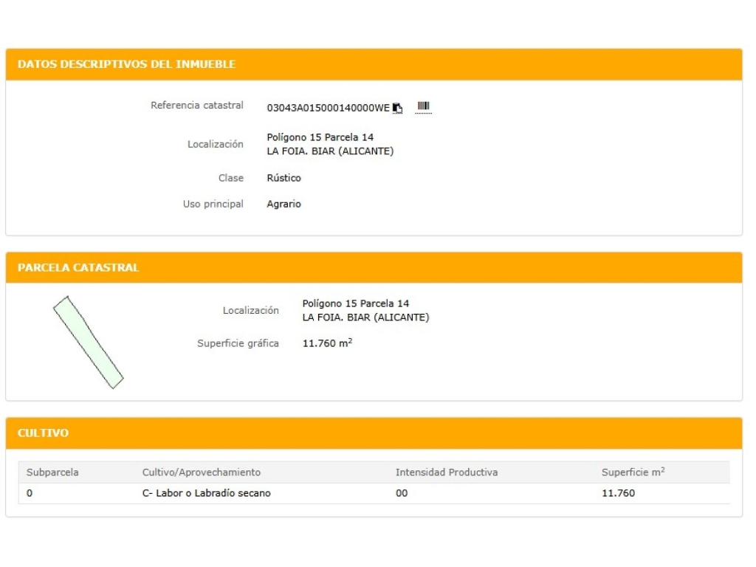The width and height of the screenshot is (756, 567).
Task: Copy the cadastral reference with the copy icon
Action: click(397, 108)
